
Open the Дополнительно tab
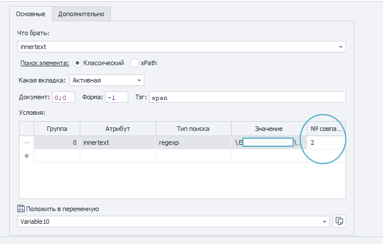click(81, 13)
